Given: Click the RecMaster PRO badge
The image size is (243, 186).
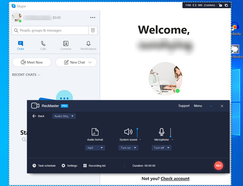Looking at the screenshot, I should click(x=64, y=106).
